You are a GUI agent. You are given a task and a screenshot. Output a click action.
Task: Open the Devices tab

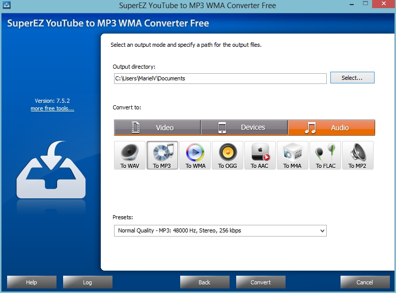pyautogui.click(x=244, y=128)
